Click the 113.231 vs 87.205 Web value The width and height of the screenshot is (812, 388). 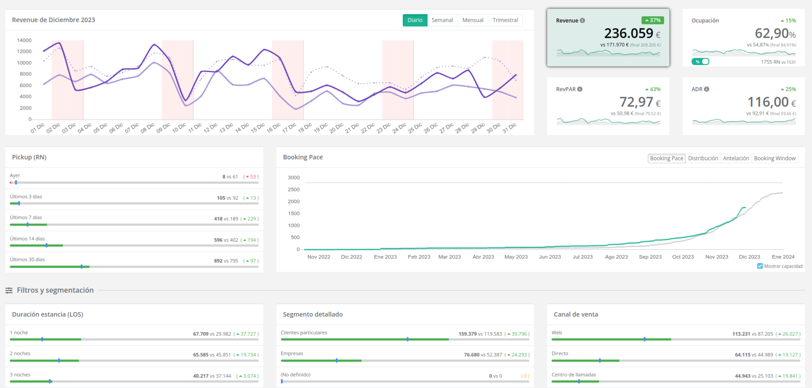[753, 334]
